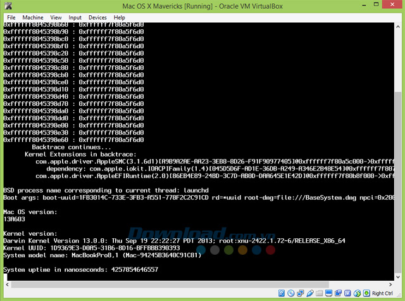
Task: Click the '0xffffff8045398bc0' backtrace line
Action: click(73, 39)
